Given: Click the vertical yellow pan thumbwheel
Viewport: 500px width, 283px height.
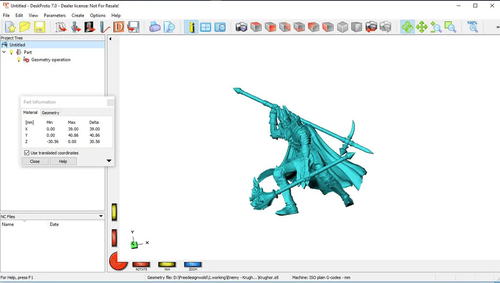Looking at the screenshot, I should 114,212.
